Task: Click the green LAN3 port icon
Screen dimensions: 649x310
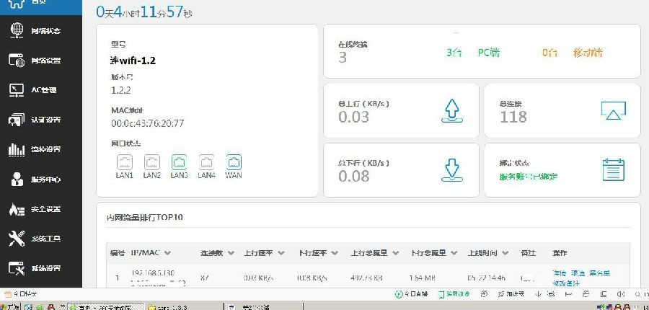Action: pos(180,162)
